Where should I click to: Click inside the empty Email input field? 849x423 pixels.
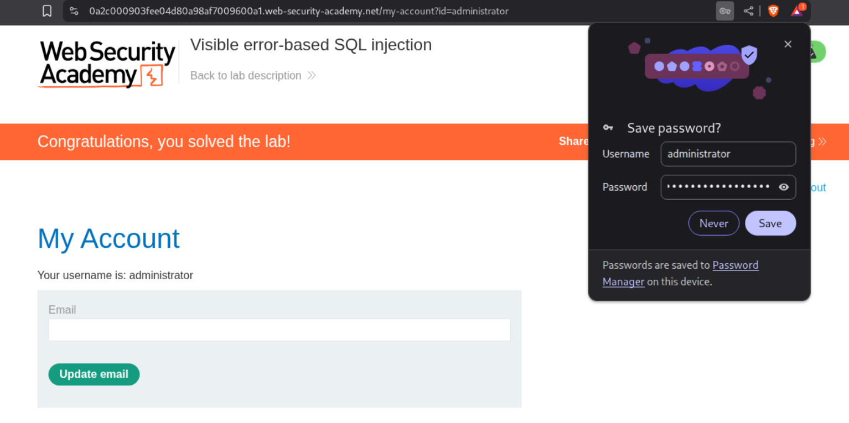[279, 330]
